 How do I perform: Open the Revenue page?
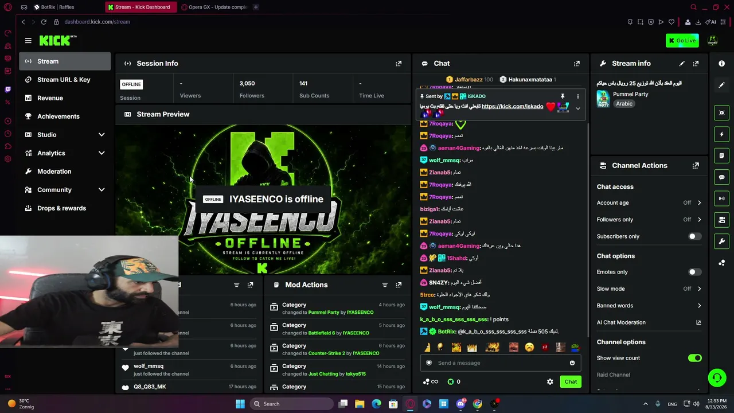[65, 98]
